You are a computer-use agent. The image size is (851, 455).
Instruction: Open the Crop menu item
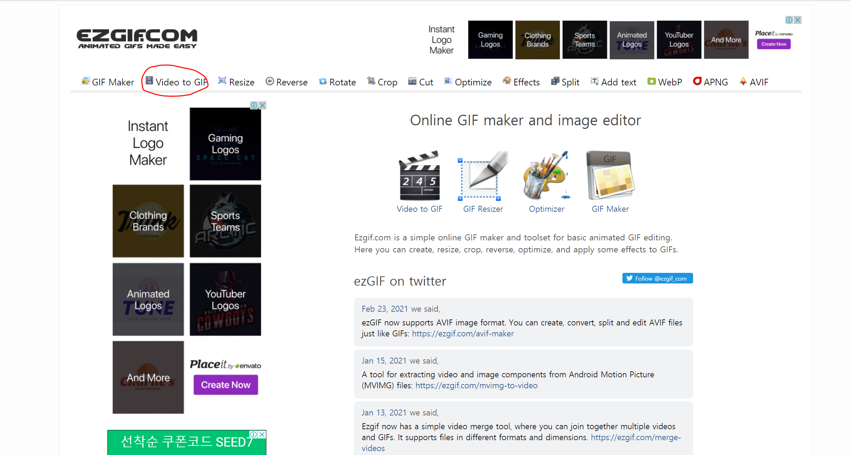[x=382, y=82]
